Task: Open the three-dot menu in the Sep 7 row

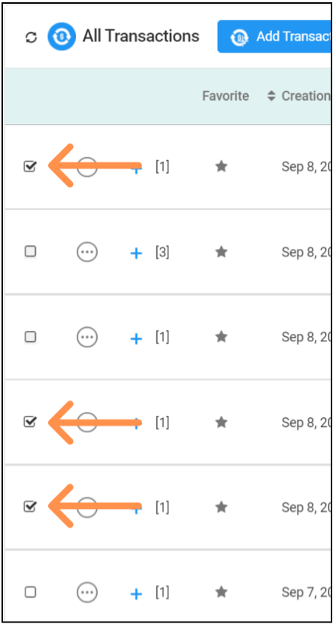Action: (x=86, y=593)
